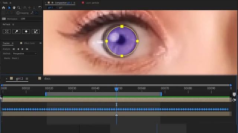Click the comp marker bin icon
This screenshot has height=133, width=238.
(x=234, y=95)
